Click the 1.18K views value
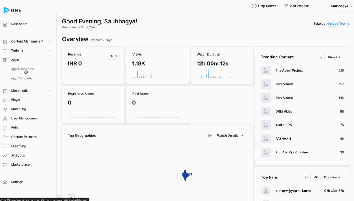The height and width of the screenshot is (201, 354). coord(139,63)
